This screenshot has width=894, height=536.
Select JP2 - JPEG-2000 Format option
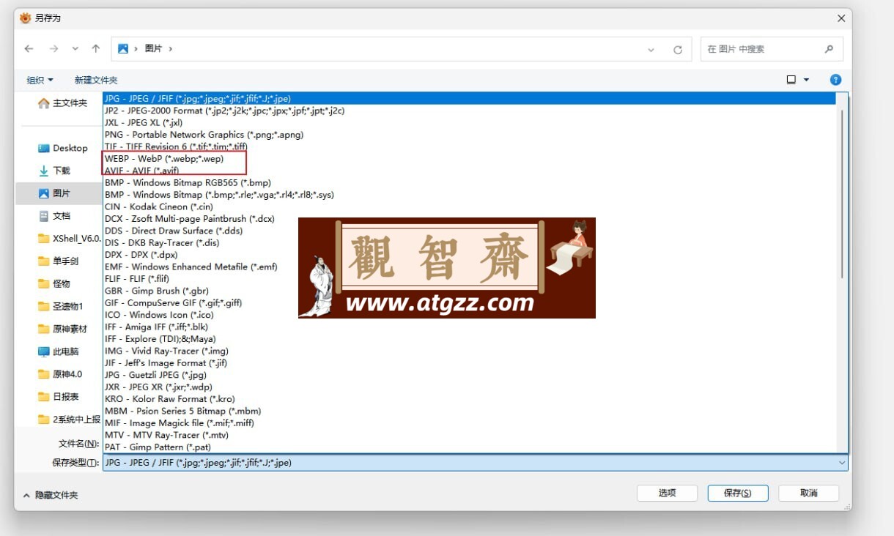(x=470, y=111)
